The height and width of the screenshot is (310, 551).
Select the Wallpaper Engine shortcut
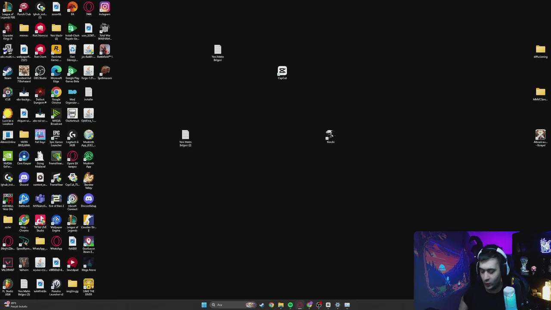click(56, 223)
